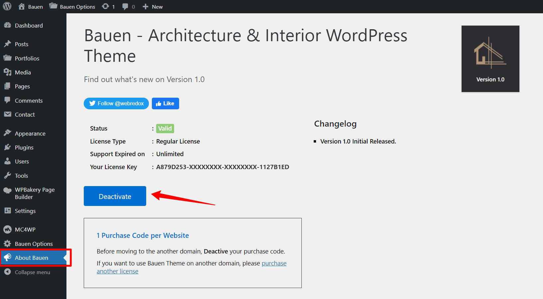Click the Bauen home icon in admin bar
Screen dimensions: 543x299
click(x=22, y=6)
